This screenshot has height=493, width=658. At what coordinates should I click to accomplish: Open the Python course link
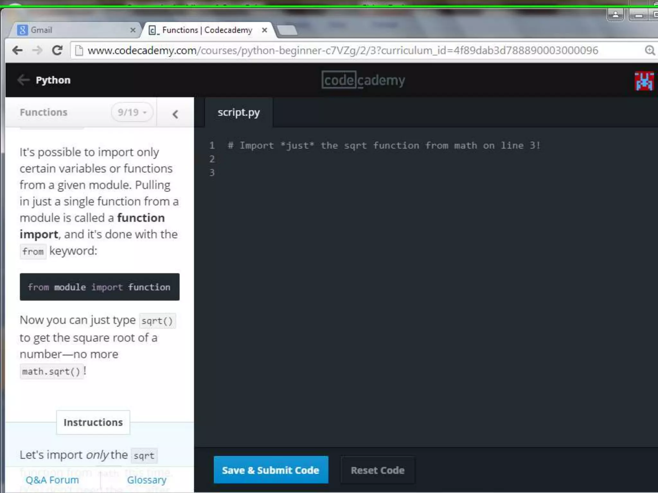coord(53,80)
